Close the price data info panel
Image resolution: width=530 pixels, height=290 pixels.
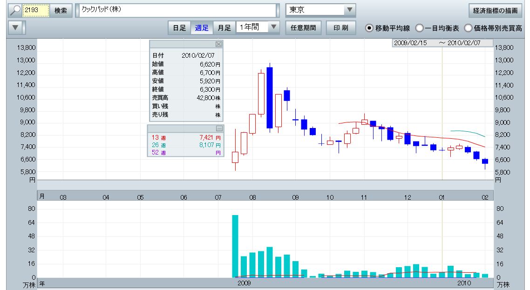[219, 44]
